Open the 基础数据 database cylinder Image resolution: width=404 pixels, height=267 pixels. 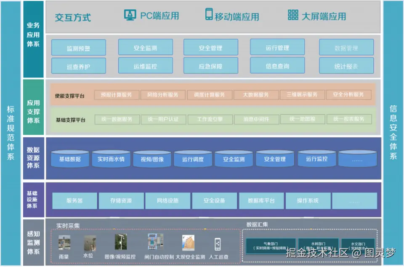69,159
